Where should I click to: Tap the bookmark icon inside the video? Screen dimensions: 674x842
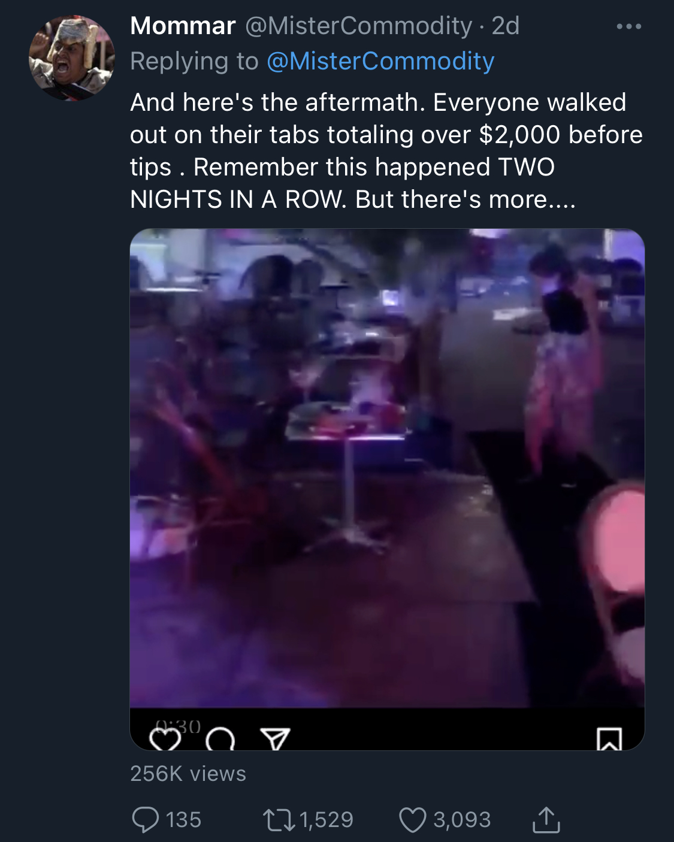[609, 739]
